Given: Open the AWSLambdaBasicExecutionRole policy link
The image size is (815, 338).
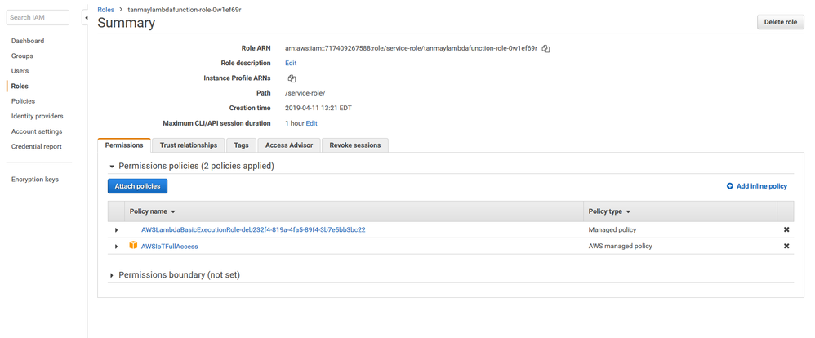Looking at the screenshot, I should point(253,230).
